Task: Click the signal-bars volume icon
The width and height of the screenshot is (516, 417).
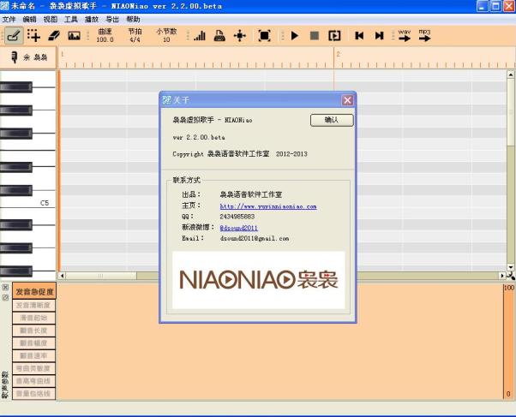Action: [200, 35]
